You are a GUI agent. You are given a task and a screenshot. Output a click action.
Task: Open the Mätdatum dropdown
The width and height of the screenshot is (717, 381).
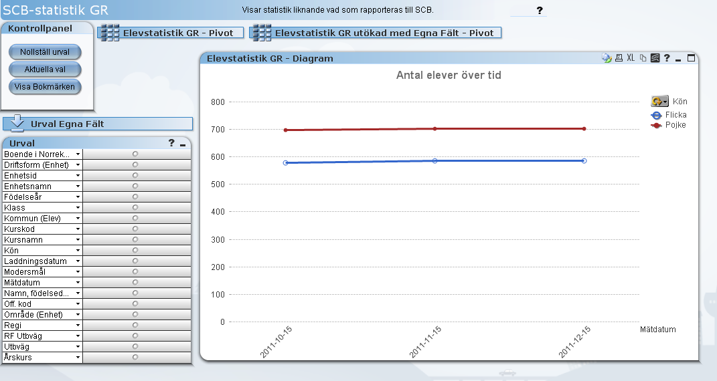point(78,283)
